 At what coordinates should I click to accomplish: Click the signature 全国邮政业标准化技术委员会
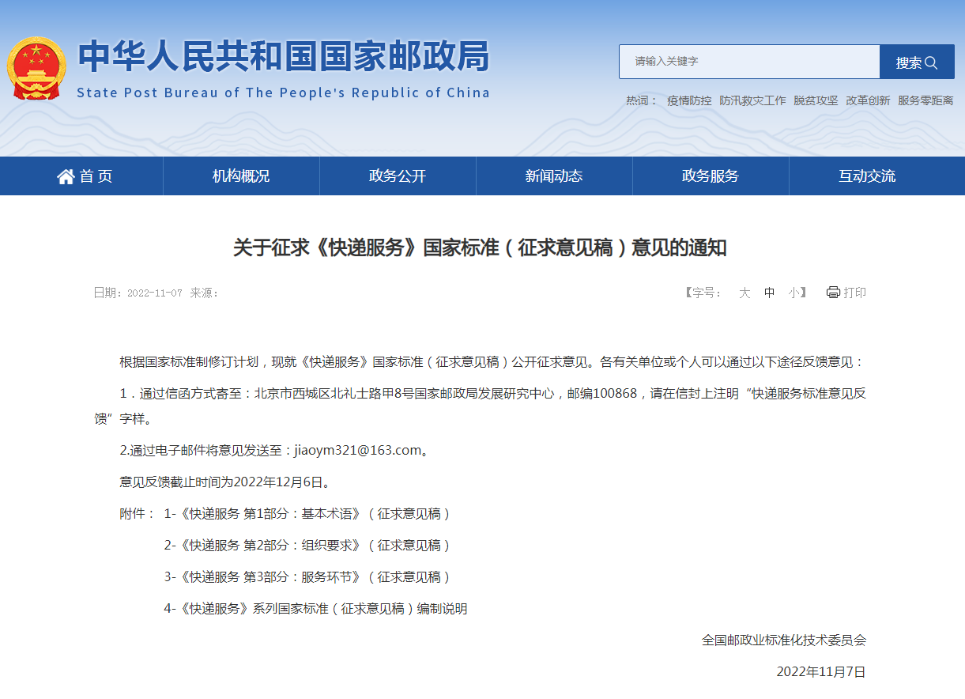tap(784, 640)
